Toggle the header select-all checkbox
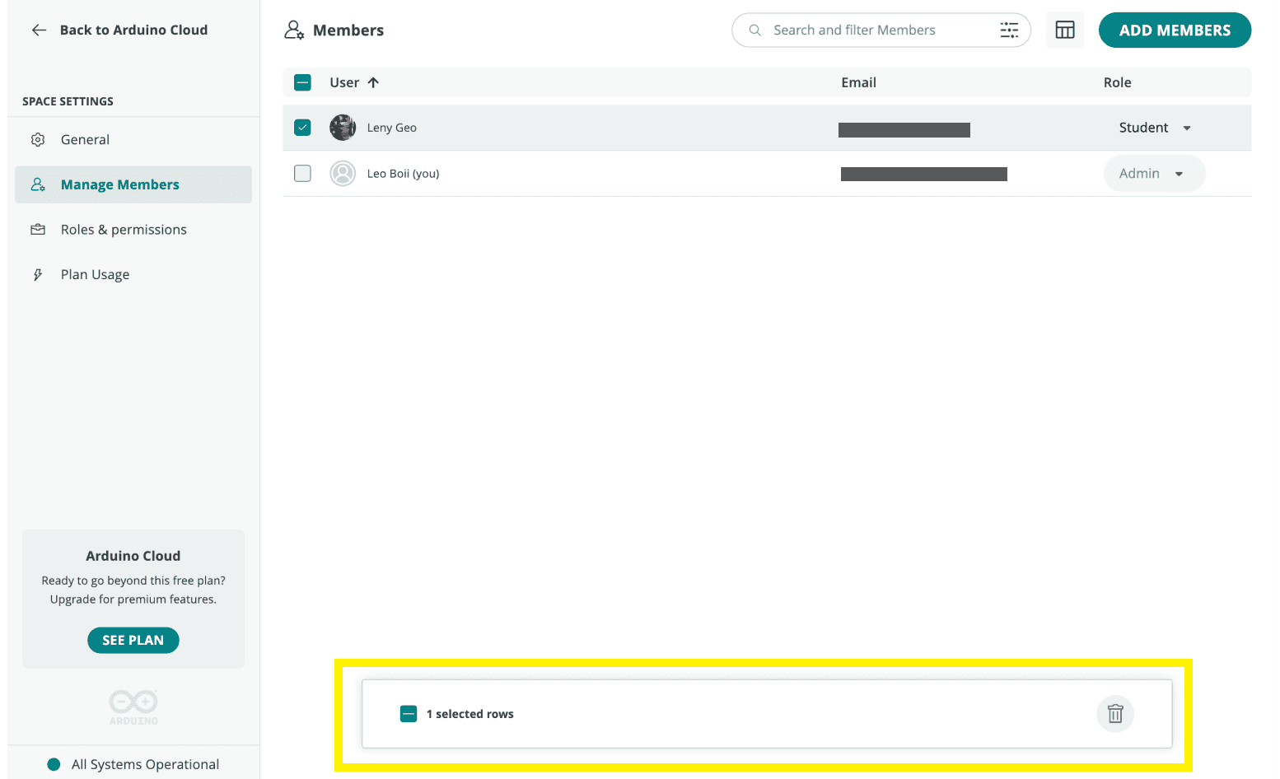This screenshot has height=779, width=1280. pos(302,82)
